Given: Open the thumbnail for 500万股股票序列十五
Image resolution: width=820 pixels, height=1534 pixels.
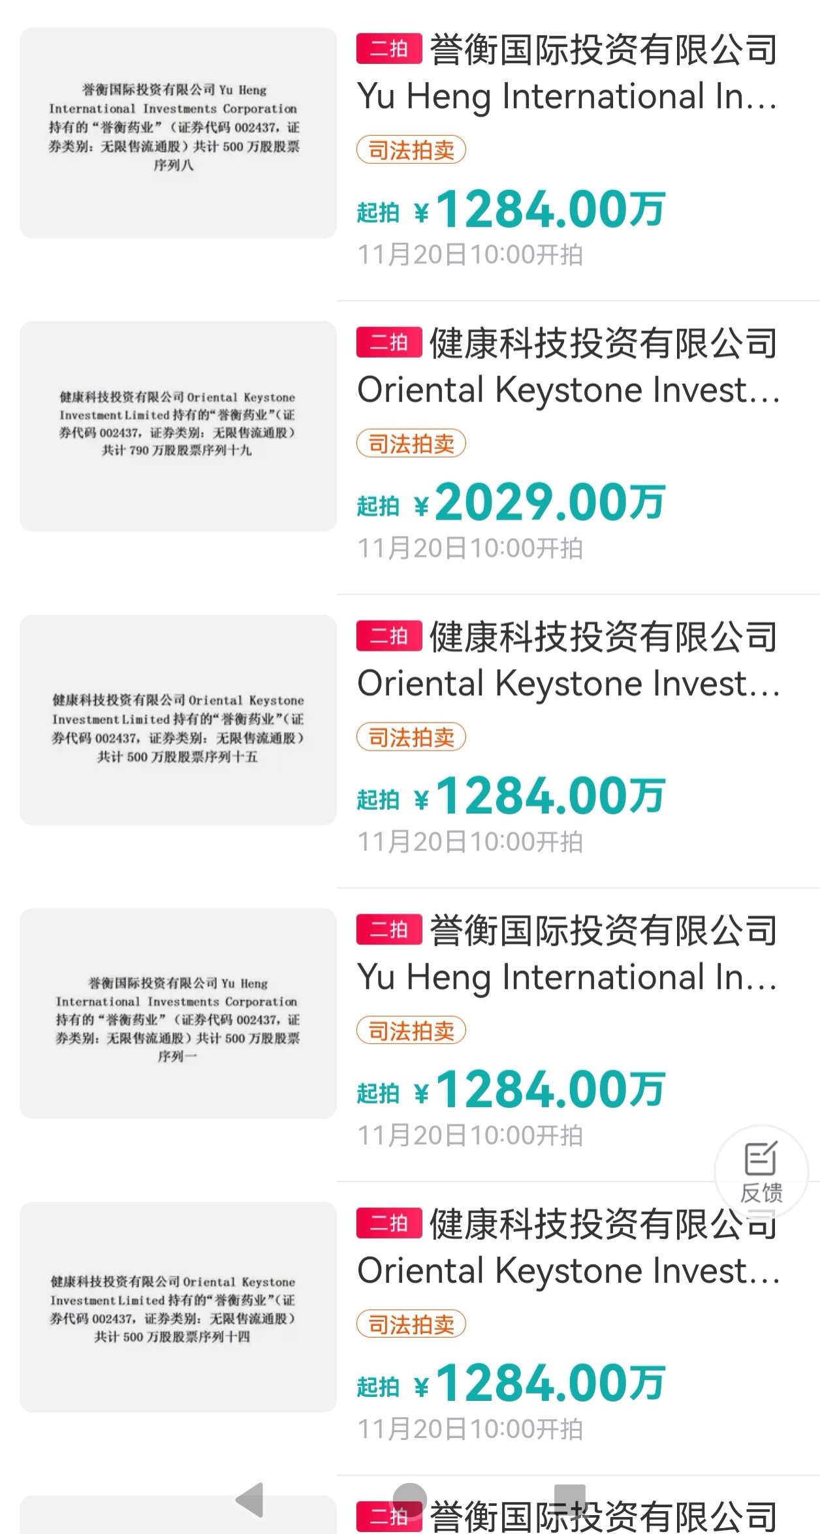Looking at the screenshot, I should coord(178,720).
